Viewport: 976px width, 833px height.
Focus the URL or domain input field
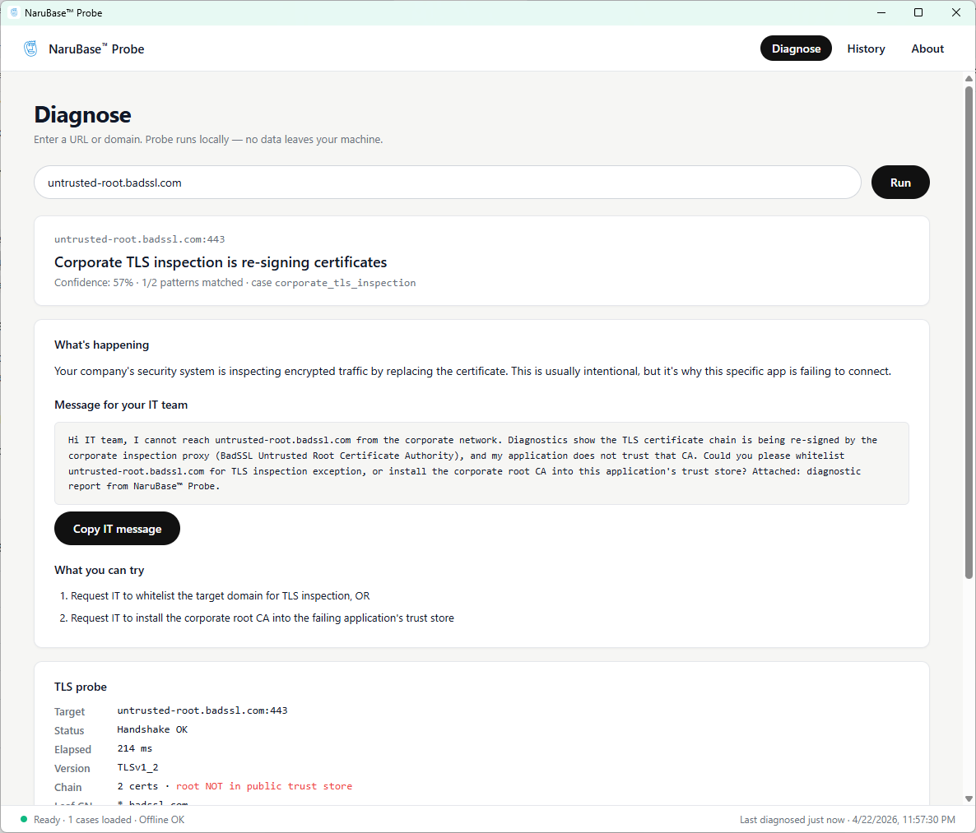(447, 183)
